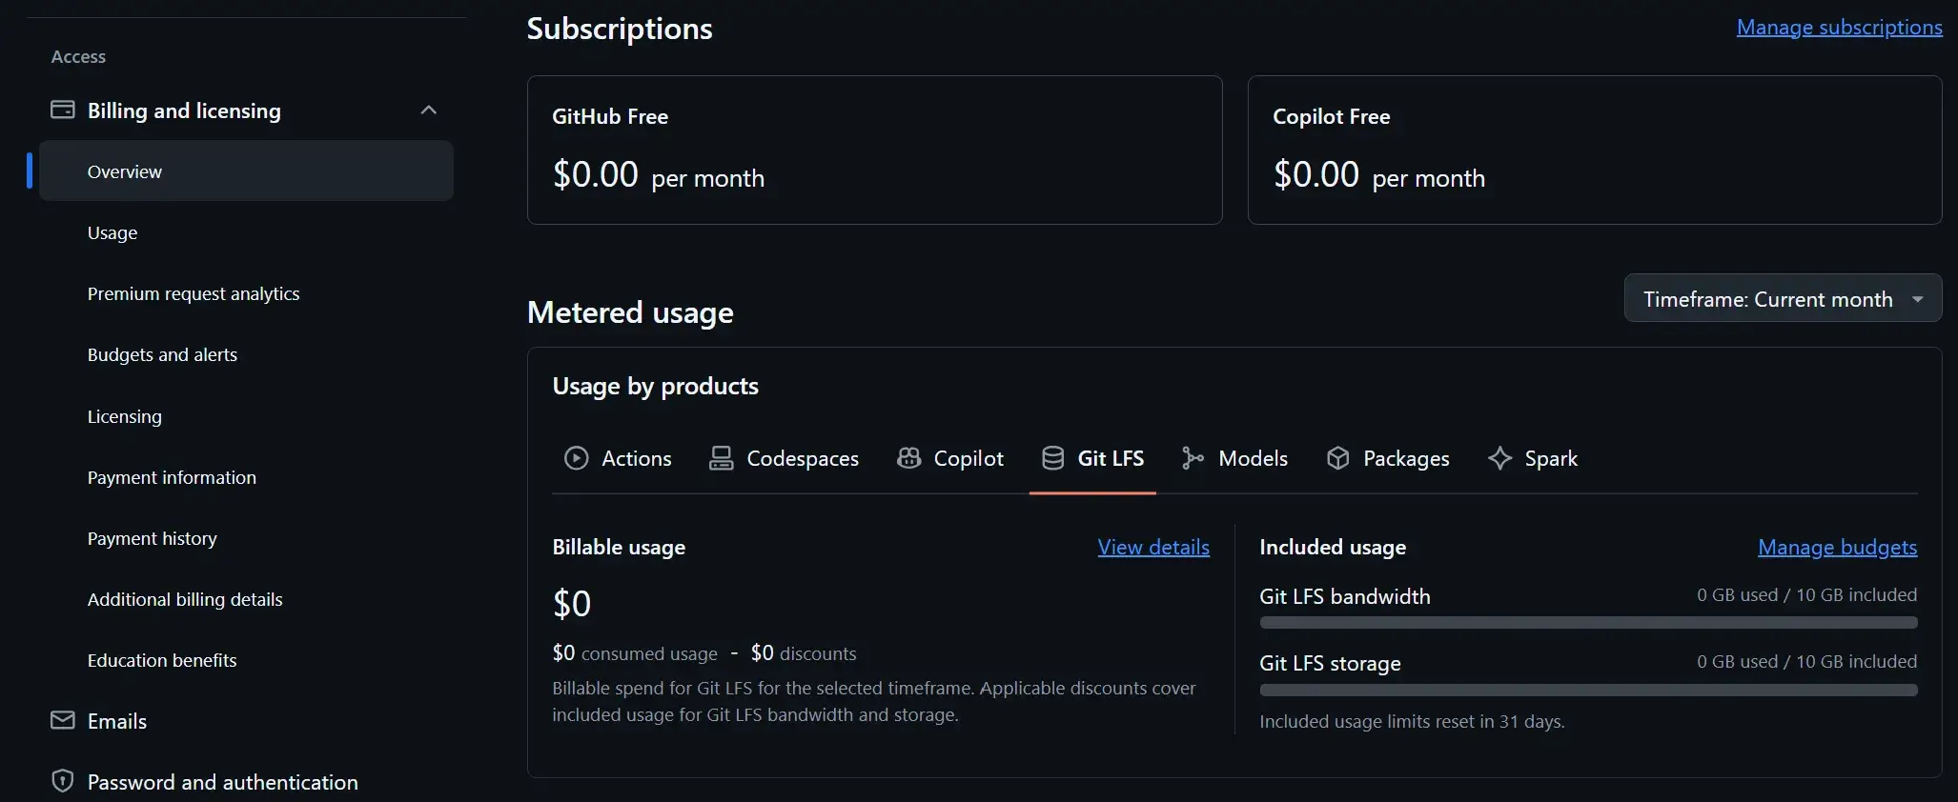Switch to the Git LFS tab
The width and height of the screenshot is (1958, 802).
pos(1092,458)
